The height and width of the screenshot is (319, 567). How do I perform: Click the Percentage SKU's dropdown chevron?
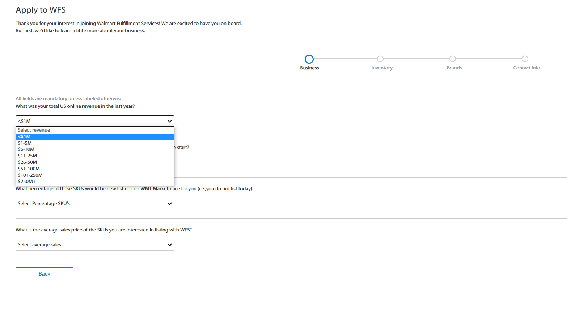coord(170,204)
